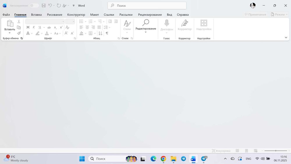Click the text effects icon
Image resolution: width=291 pixels, height=164 pixels.
click(28, 33)
